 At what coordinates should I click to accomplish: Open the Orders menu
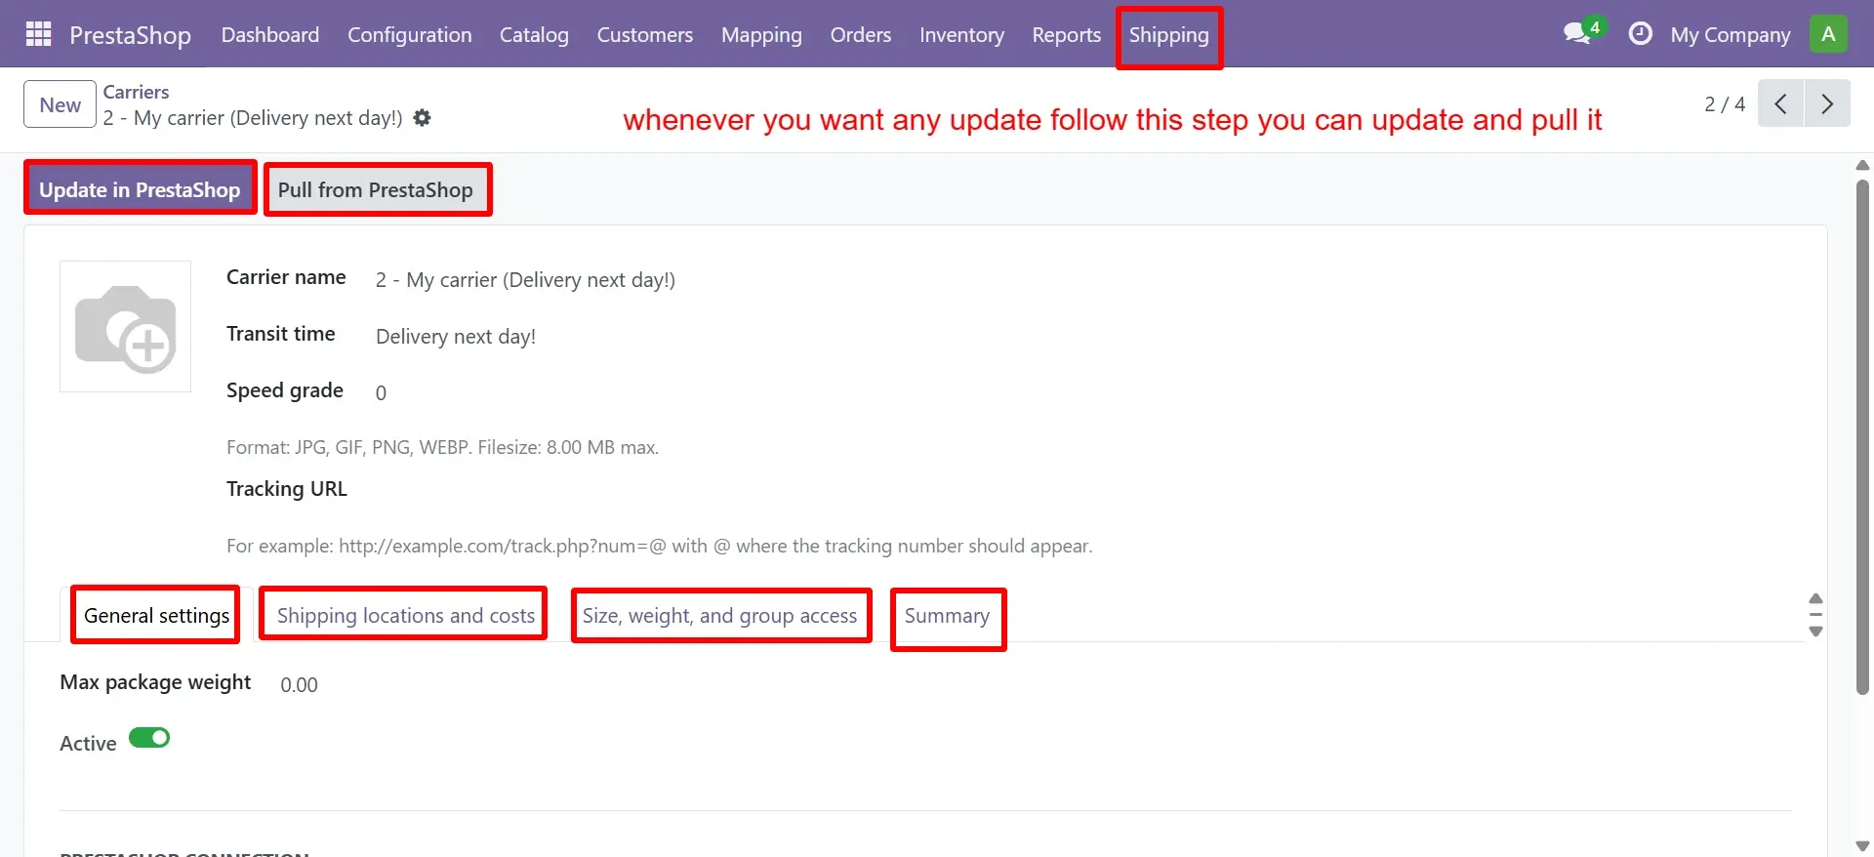[861, 34]
